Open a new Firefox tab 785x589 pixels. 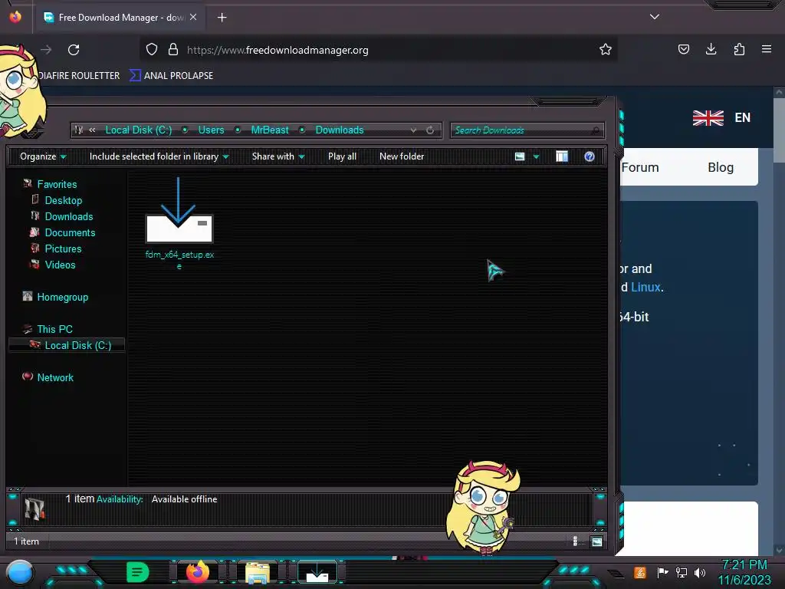pyautogui.click(x=222, y=18)
